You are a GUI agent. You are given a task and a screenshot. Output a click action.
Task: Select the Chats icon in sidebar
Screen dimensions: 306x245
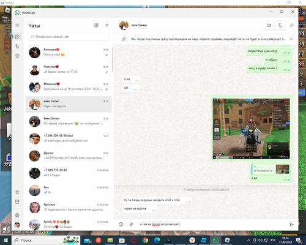(17, 37)
